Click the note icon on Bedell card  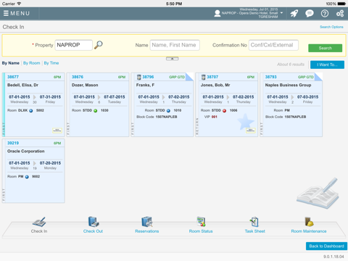(x=57, y=130)
